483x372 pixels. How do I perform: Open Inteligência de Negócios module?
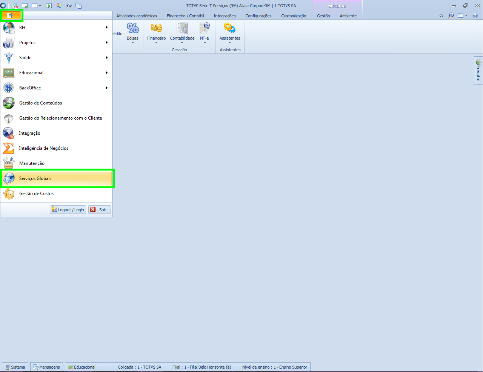pos(56,148)
